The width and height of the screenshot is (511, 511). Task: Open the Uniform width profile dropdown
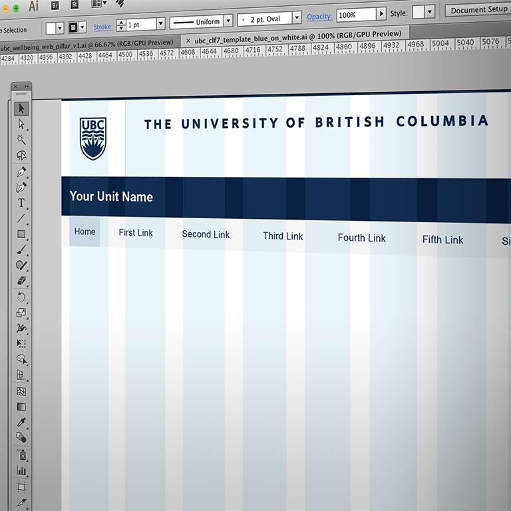pyautogui.click(x=228, y=21)
